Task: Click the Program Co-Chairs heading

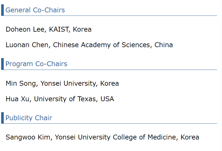Action: point(36,64)
